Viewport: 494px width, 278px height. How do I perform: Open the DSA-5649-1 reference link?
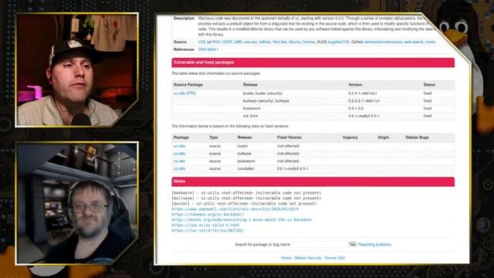[208, 49]
